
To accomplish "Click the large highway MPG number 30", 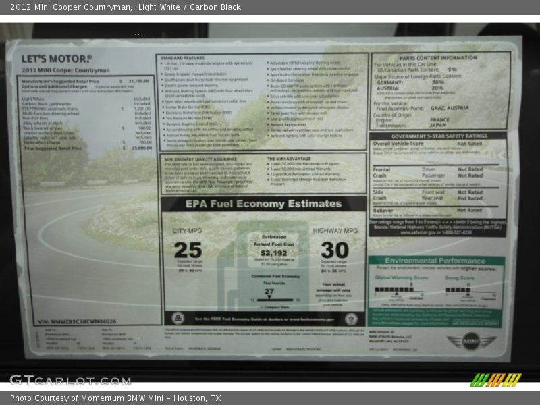I will 334,250.
